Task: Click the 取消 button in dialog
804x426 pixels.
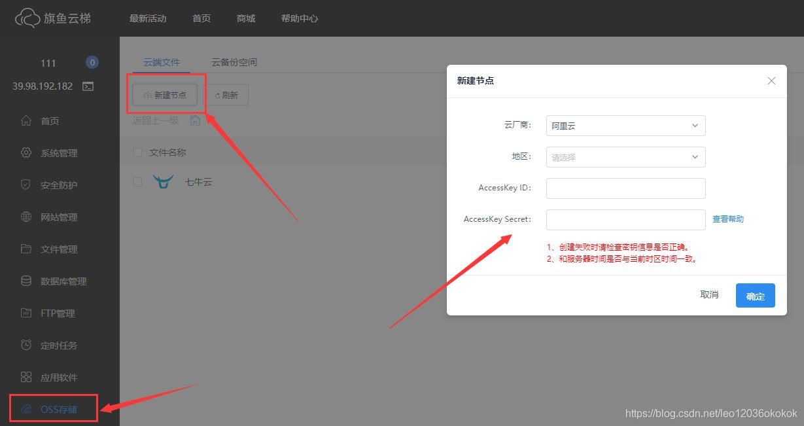Action: [709, 295]
